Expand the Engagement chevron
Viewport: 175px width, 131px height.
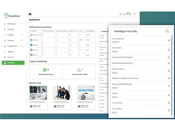coord(22,46)
